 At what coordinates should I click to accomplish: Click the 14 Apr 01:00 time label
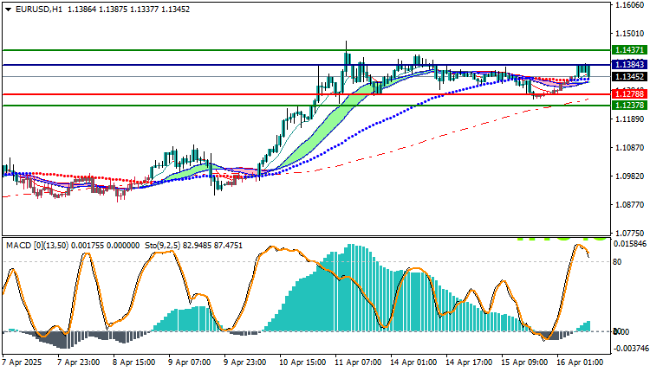click(x=413, y=362)
